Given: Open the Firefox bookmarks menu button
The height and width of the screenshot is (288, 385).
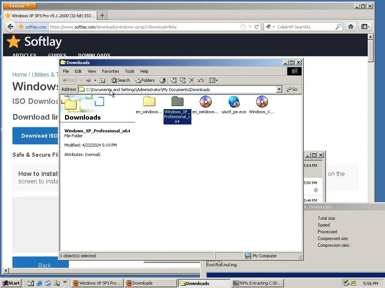Looking at the screenshot, I should (365, 27).
